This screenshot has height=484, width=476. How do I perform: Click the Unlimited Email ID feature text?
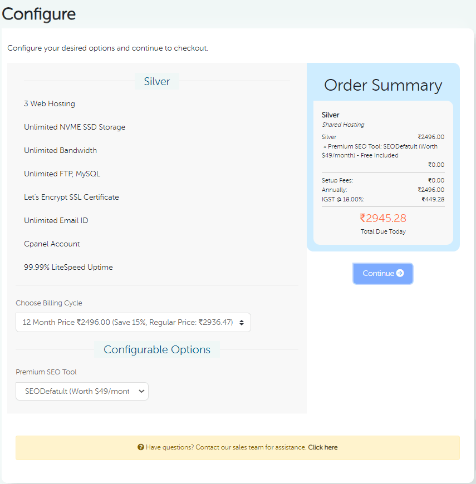tap(56, 220)
